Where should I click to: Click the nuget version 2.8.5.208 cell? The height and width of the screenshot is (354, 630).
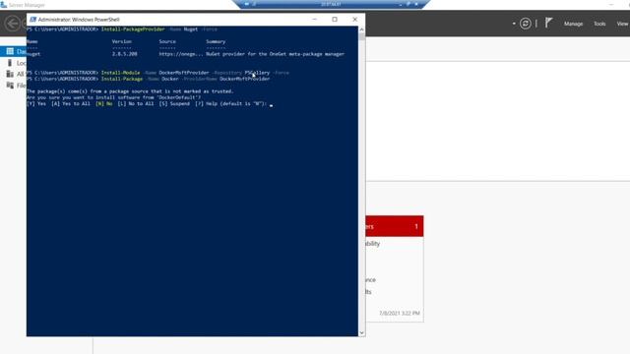[x=125, y=54]
